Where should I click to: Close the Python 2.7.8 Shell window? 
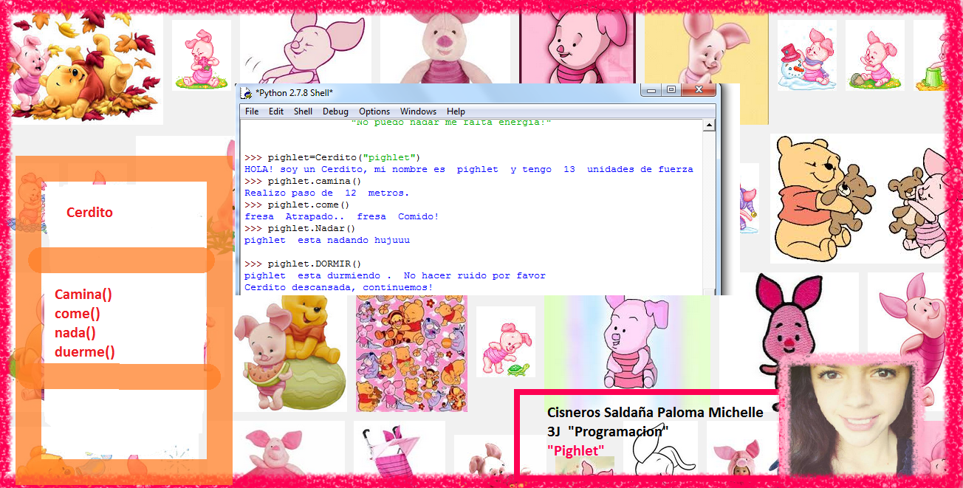click(x=698, y=90)
